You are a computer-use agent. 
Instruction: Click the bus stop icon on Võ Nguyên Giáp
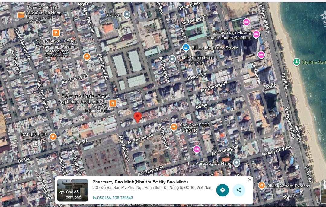coord(297,167)
